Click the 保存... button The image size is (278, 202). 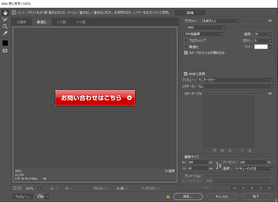coord(188,196)
